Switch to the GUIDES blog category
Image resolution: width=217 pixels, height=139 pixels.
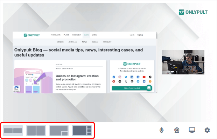click(60, 42)
